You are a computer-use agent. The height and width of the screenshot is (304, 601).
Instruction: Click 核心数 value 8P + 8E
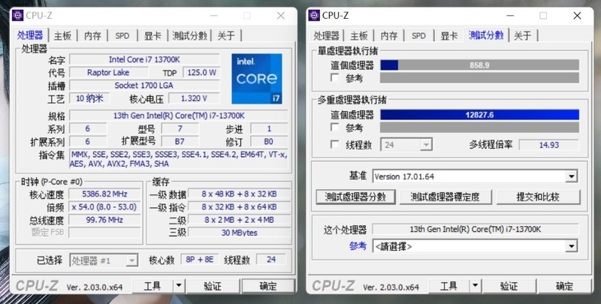tap(200, 260)
